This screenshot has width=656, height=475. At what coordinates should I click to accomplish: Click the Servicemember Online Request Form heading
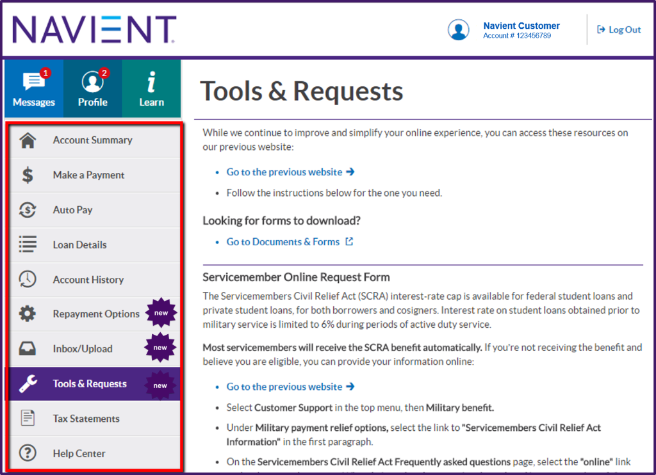[x=296, y=277]
